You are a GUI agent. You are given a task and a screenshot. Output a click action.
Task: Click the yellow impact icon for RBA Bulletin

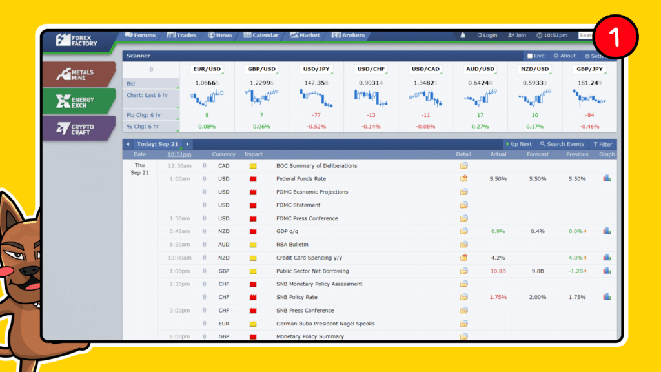click(x=253, y=244)
